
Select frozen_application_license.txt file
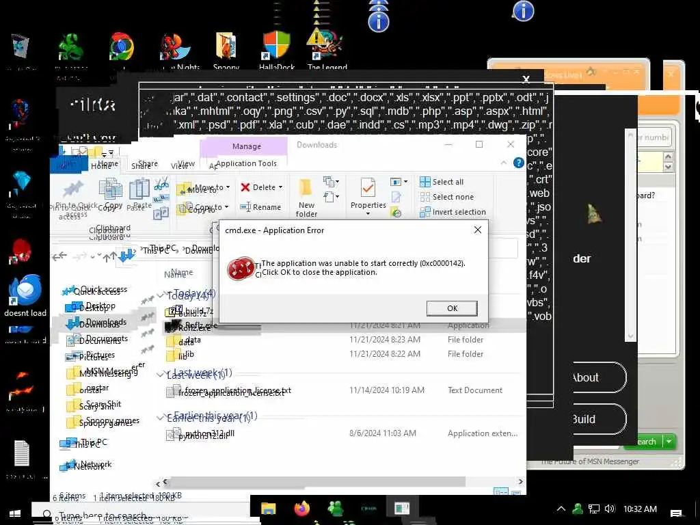coord(228,392)
